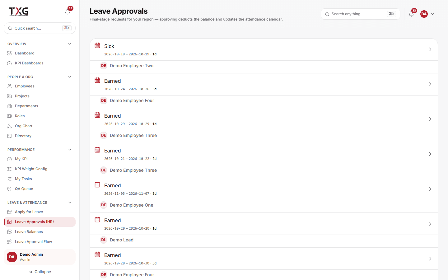
Task: Open Leave Approval Flow menu item
Action: point(40,242)
